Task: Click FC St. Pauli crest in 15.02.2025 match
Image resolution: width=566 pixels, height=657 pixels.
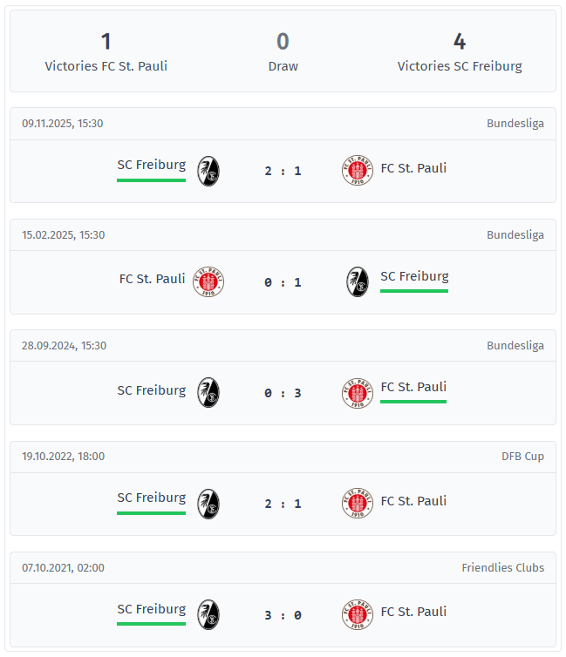Action: pos(208,281)
